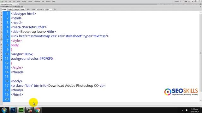Open the Modify menu
The width and height of the screenshot is (202, 113).
pyautogui.click(x=24, y=2)
